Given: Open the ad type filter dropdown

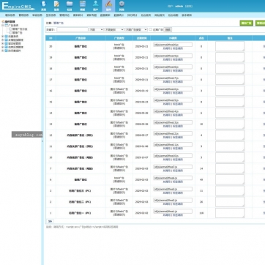Looking at the screenshot, I should (x=136, y=29).
